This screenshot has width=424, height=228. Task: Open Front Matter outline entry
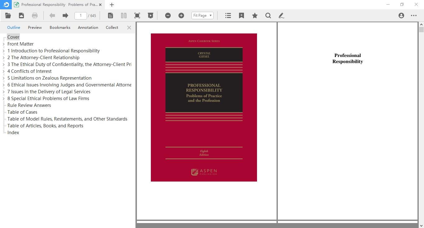point(20,44)
